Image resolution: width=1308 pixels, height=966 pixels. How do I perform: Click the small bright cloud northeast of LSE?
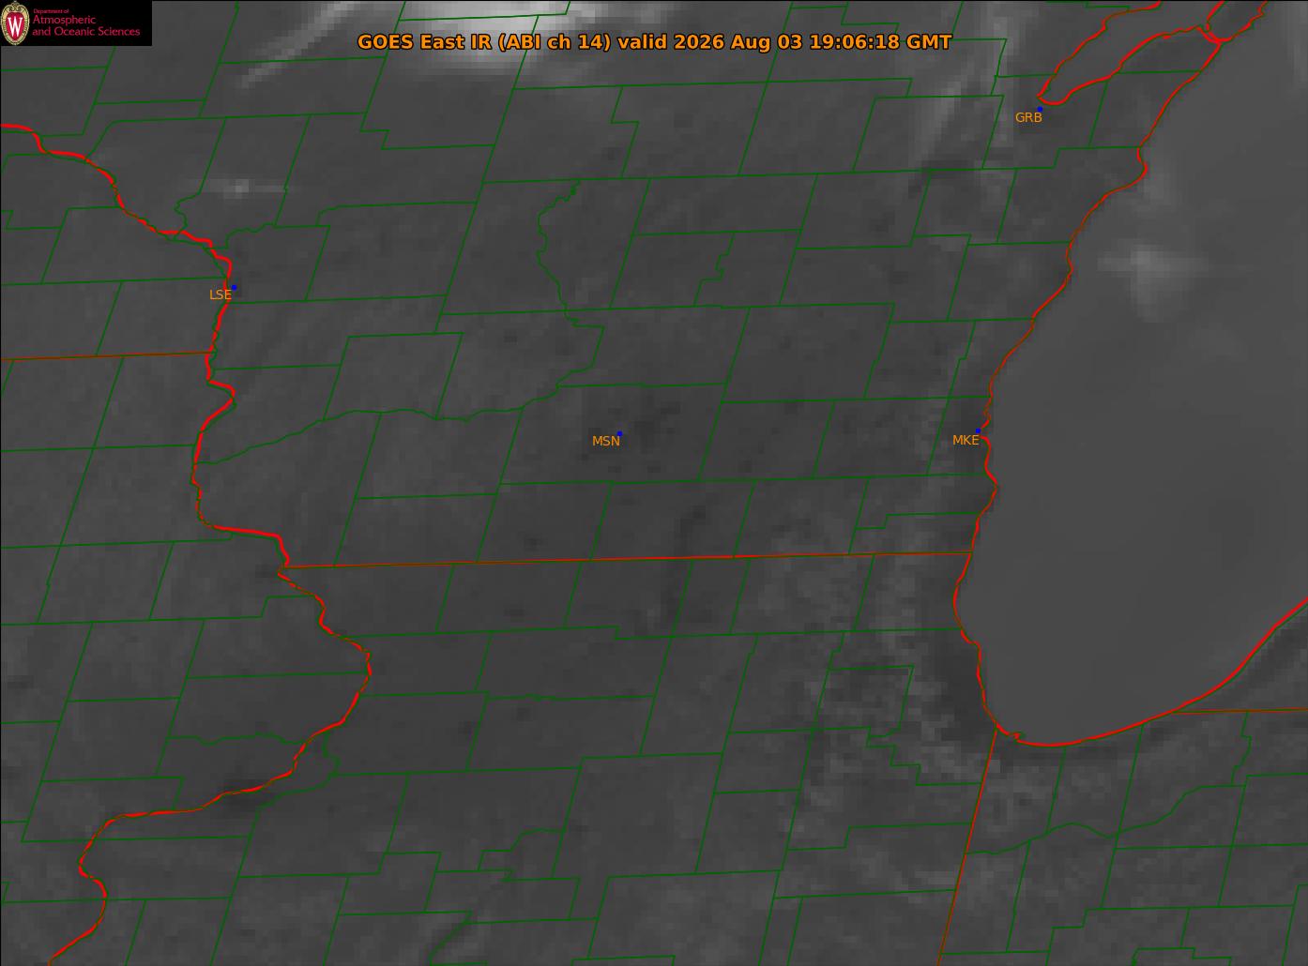[242, 188]
